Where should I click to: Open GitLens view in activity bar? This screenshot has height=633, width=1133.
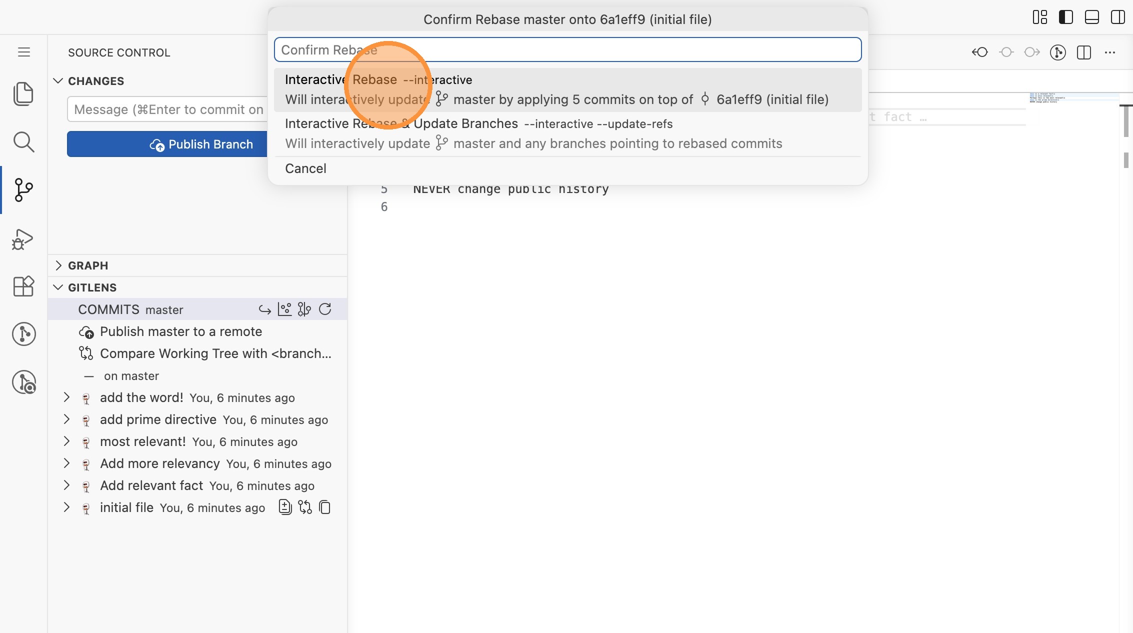[23, 334]
